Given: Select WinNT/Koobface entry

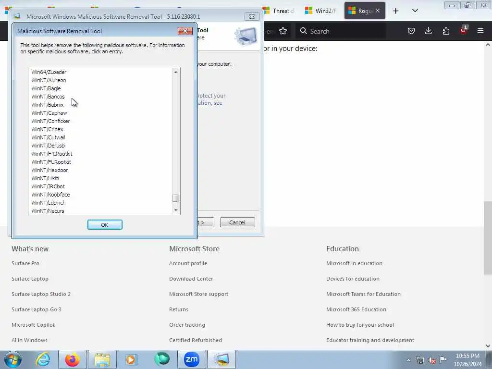Looking at the screenshot, I should (50, 195).
